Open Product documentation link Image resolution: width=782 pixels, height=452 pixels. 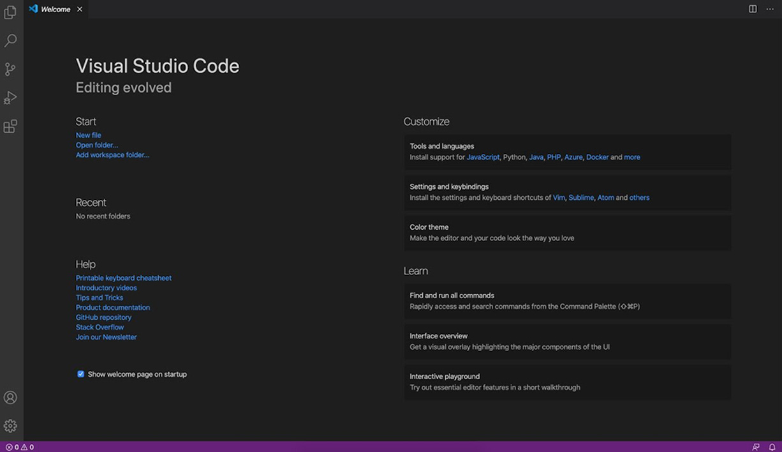113,308
